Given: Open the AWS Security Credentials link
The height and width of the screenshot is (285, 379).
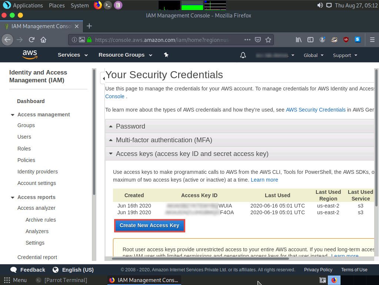Looking at the screenshot, I should click(315, 110).
